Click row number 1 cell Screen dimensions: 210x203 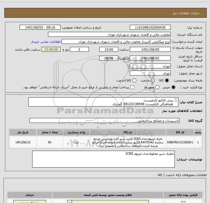tap(198, 142)
